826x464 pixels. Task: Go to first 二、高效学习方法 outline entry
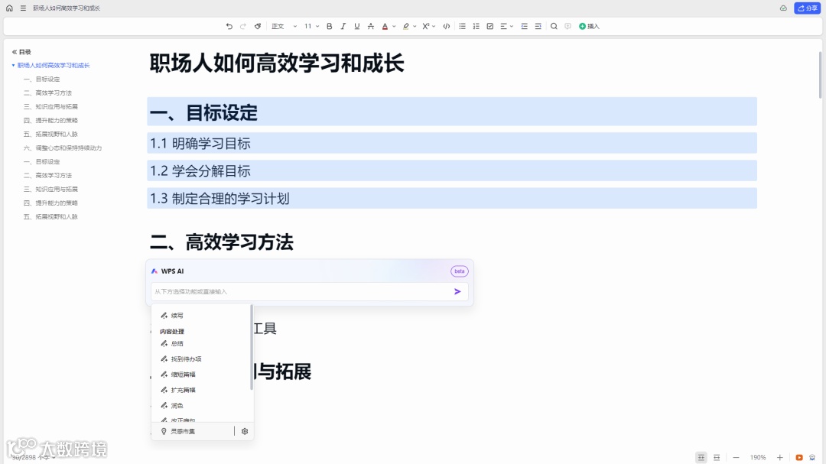47,92
